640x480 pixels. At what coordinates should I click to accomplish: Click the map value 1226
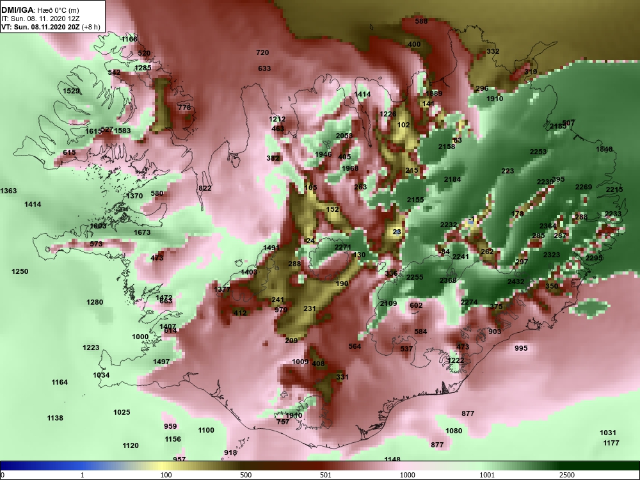coord(388,115)
